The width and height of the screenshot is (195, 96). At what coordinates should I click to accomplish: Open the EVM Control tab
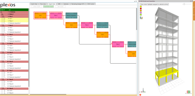click(91, 4)
